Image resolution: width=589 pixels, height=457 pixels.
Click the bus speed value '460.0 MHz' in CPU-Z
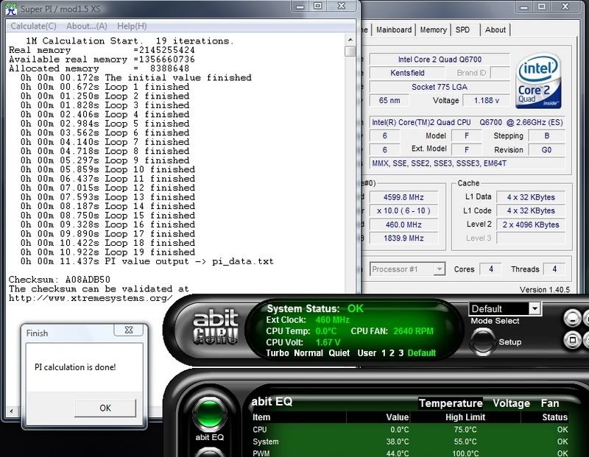(x=403, y=224)
